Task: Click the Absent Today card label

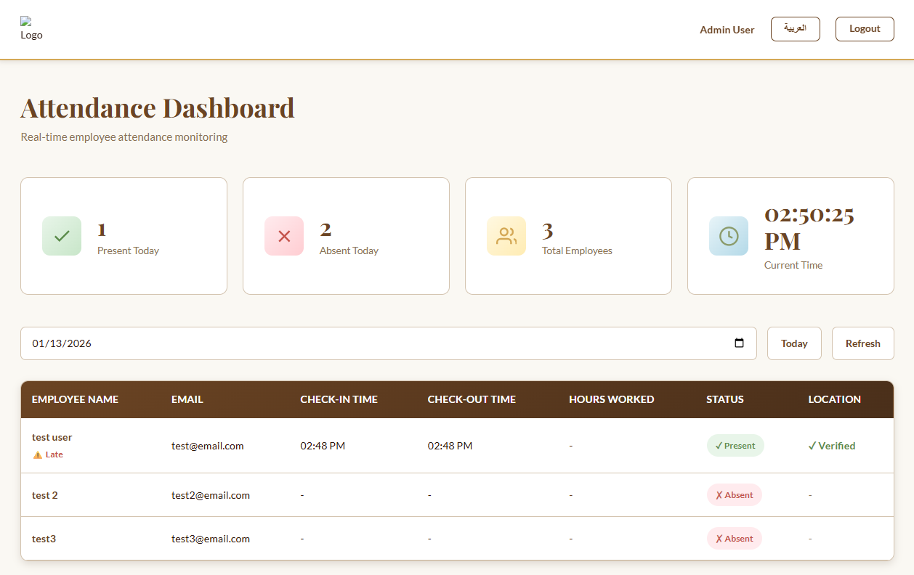Action: [x=349, y=250]
